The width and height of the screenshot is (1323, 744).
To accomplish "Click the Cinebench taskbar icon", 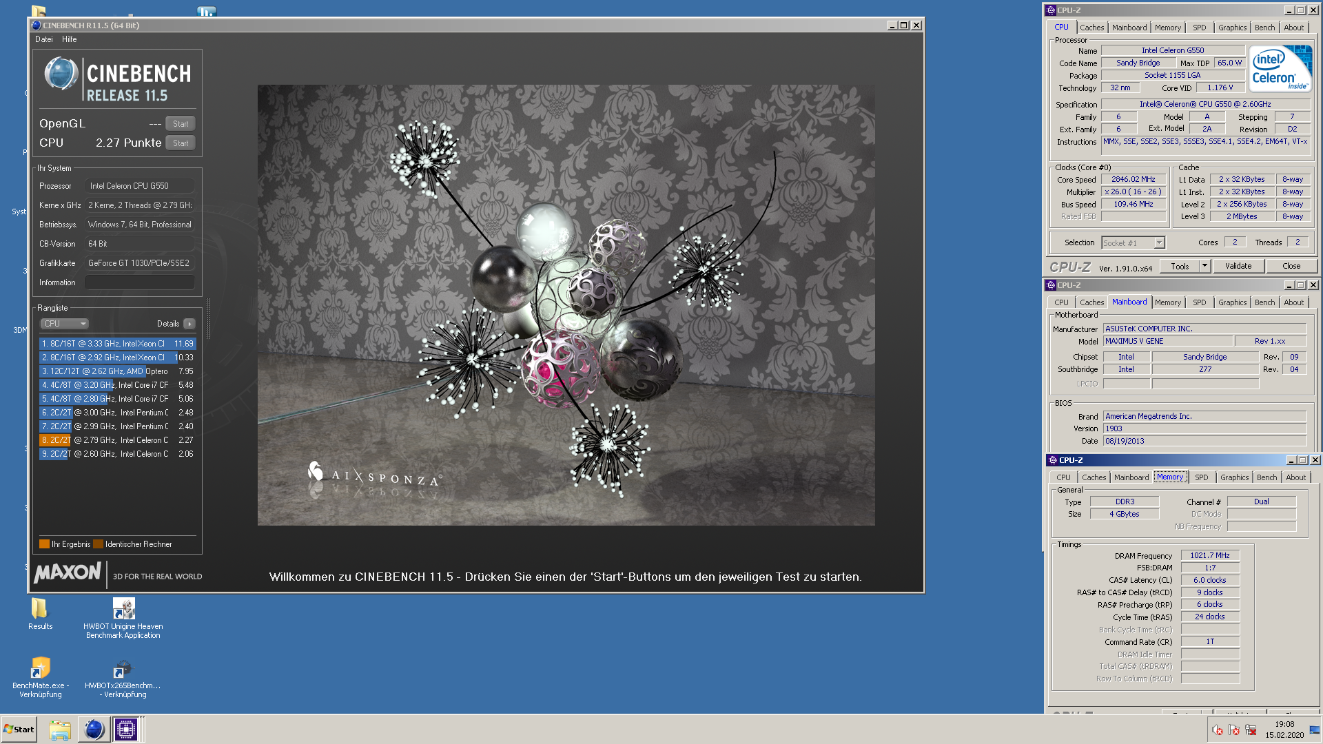I will coord(94,730).
